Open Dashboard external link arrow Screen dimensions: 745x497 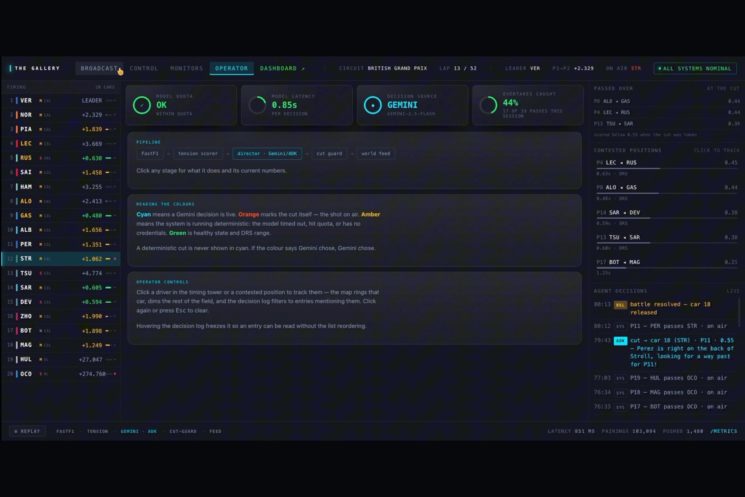(303, 69)
